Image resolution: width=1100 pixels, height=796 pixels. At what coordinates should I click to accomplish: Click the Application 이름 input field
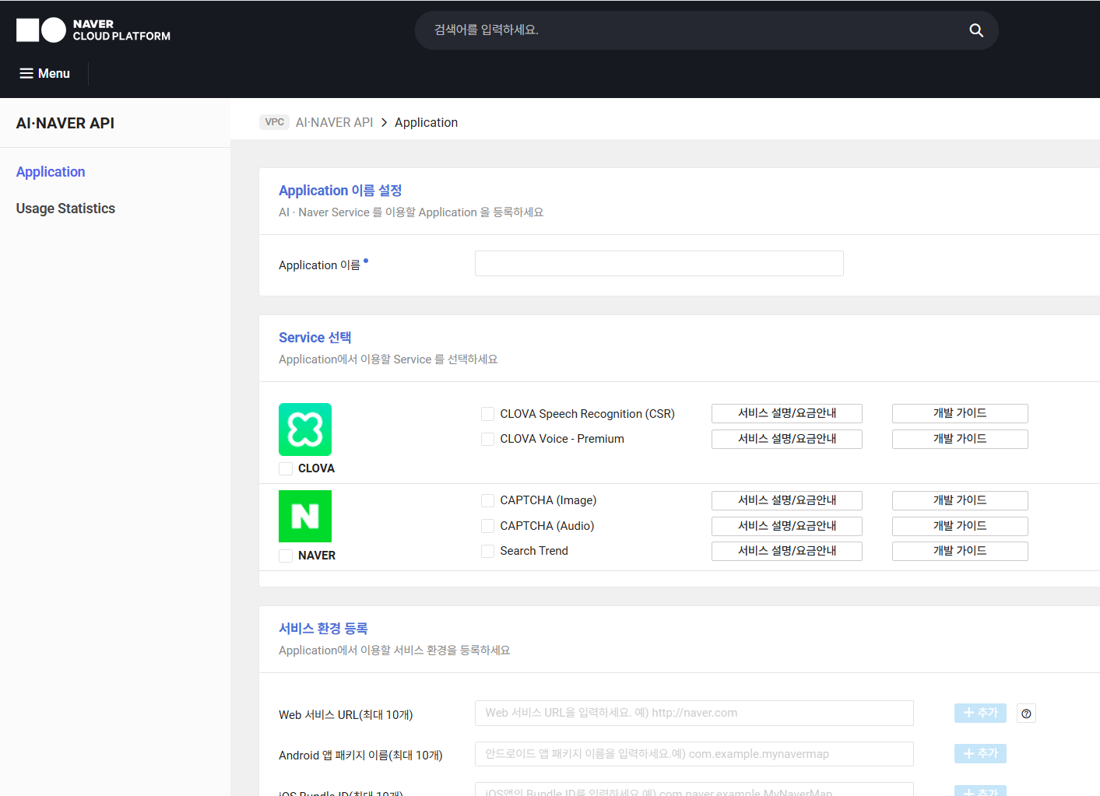pos(659,264)
